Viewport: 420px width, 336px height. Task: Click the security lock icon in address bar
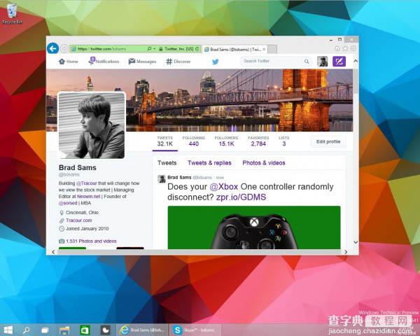tap(161, 49)
